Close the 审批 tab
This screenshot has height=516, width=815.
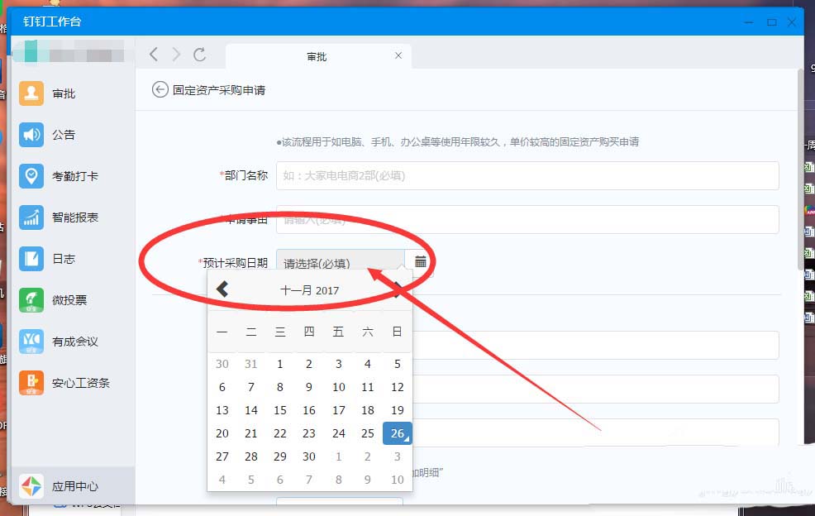pyautogui.click(x=398, y=55)
